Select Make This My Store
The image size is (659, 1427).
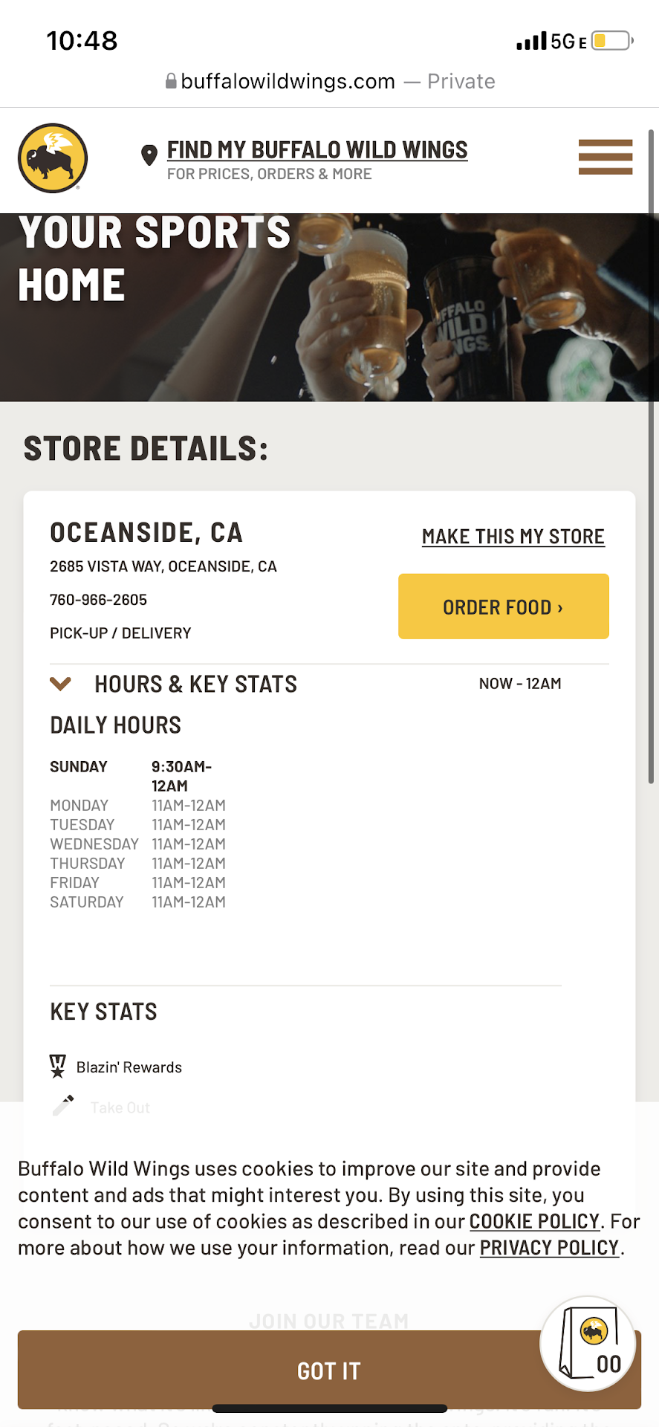pyautogui.click(x=513, y=537)
